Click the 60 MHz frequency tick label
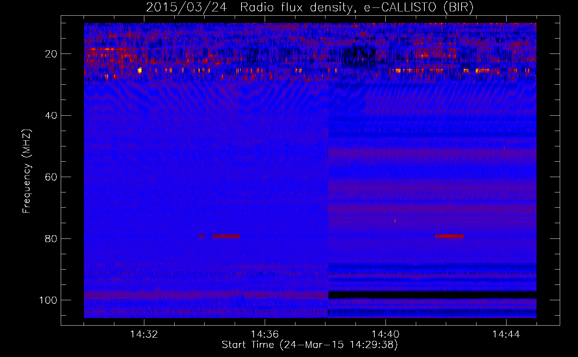 [x=51, y=177]
